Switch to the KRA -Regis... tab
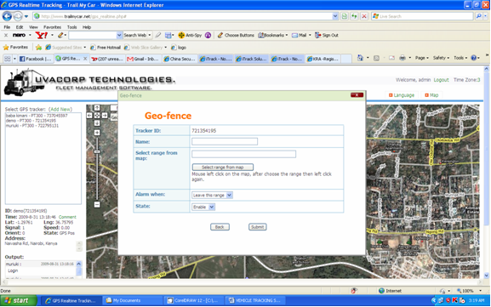 coord(323,59)
